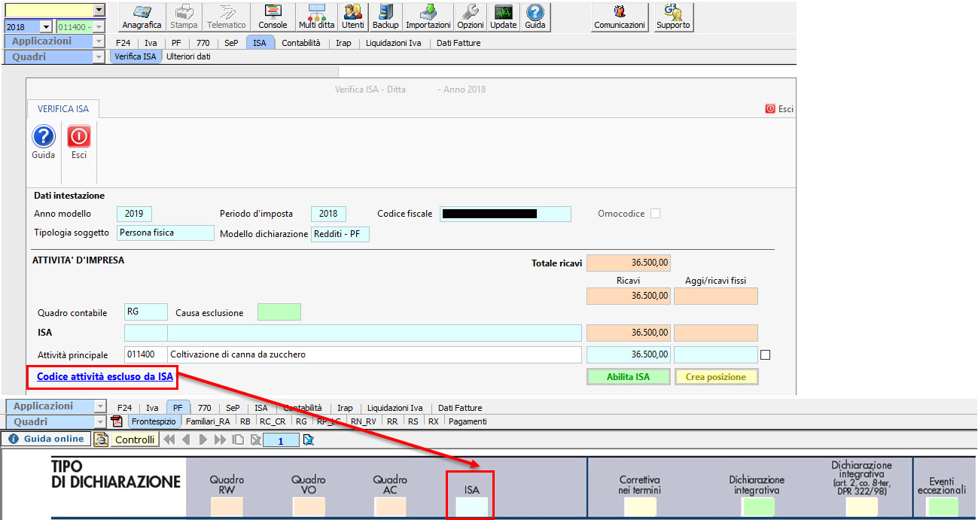This screenshot has height=520, width=978.
Task: Follow the Codice attività escluso da ISA link
Action: (x=105, y=376)
